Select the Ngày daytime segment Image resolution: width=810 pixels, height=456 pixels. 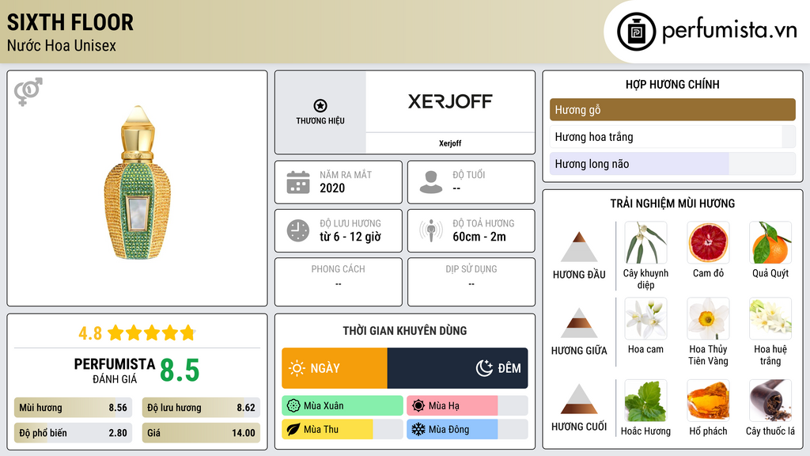(335, 368)
